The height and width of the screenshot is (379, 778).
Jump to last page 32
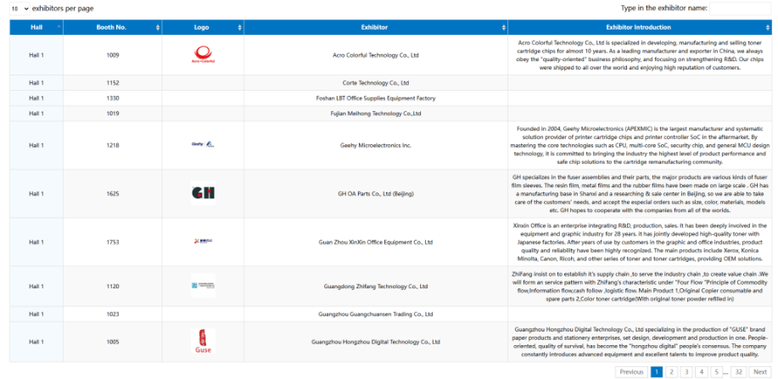[738, 371]
